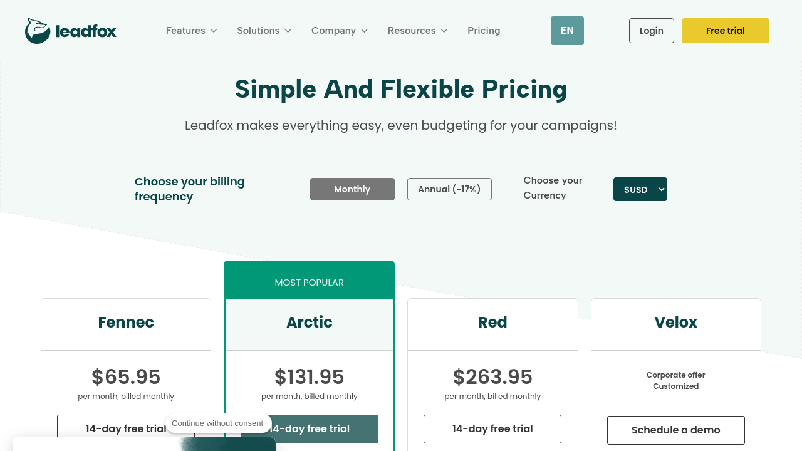Screen dimensions: 802x451
Task: Open the $USD currency dropdown
Action: [x=640, y=189]
